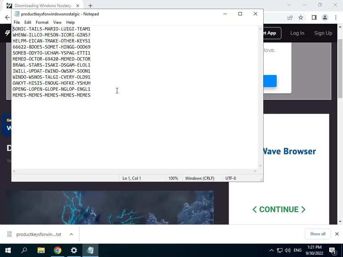Go back in Chrome with arrow button
Viewport: 343px width, 257px height.
(x=7, y=17)
